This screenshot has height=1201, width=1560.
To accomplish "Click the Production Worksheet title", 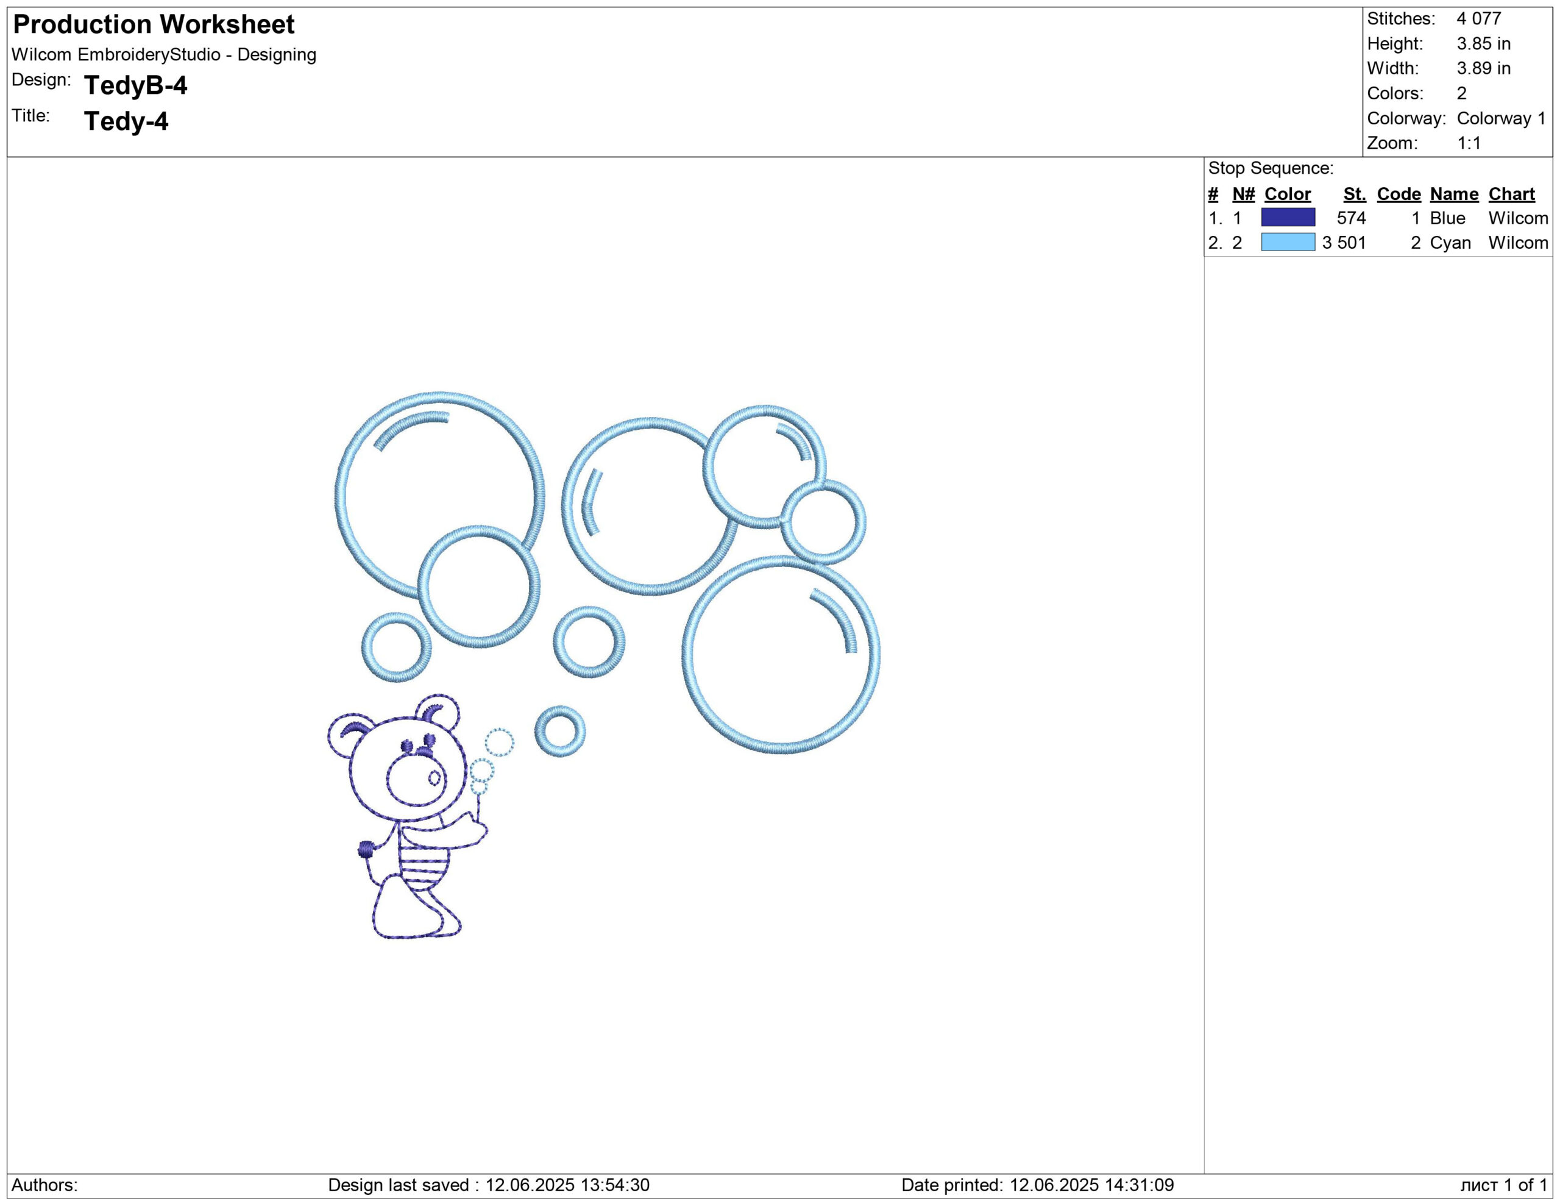I will coord(154,25).
